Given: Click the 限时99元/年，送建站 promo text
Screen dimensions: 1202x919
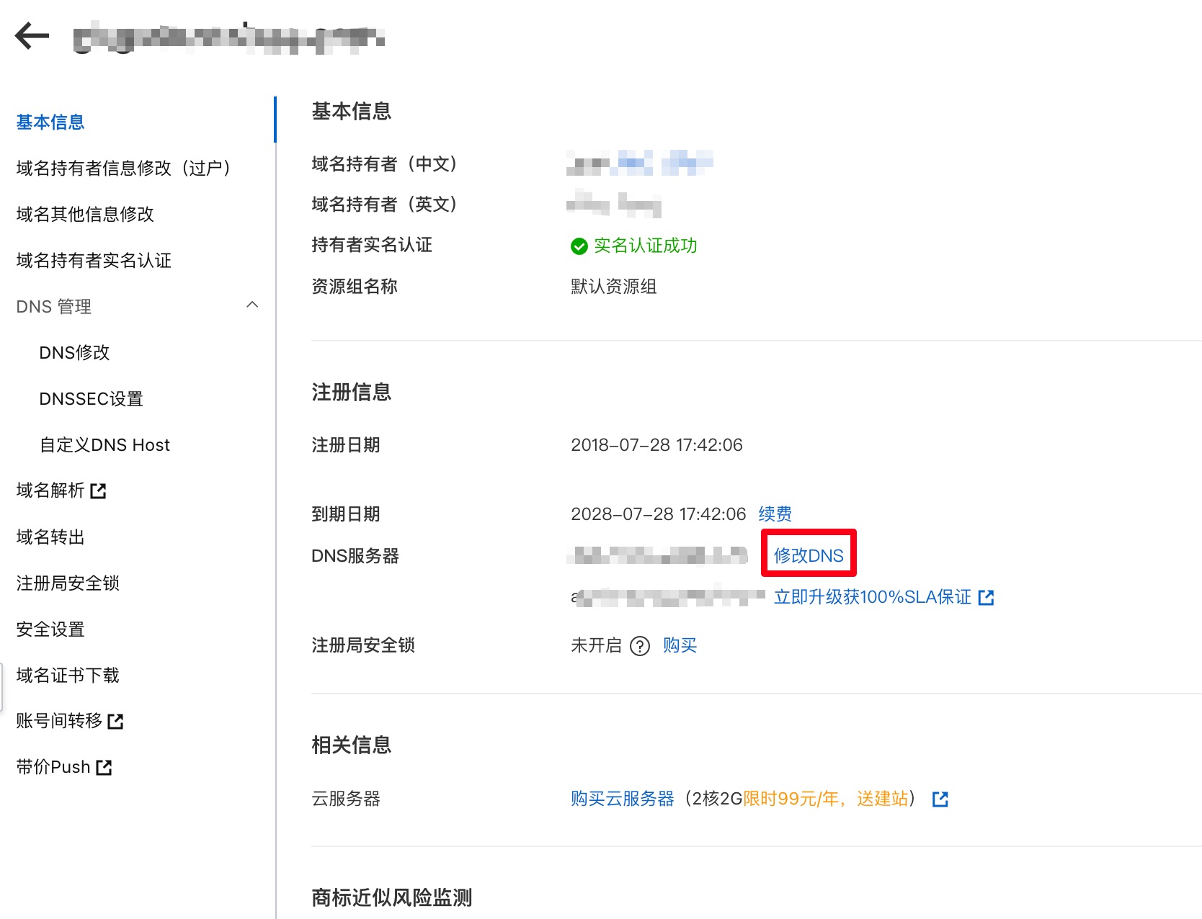Looking at the screenshot, I should coord(826,799).
